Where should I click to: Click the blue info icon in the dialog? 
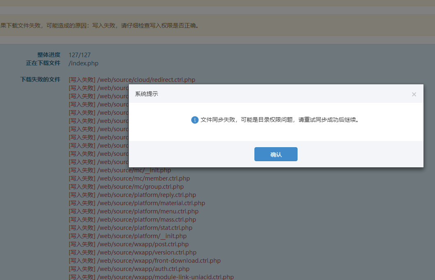[195, 120]
